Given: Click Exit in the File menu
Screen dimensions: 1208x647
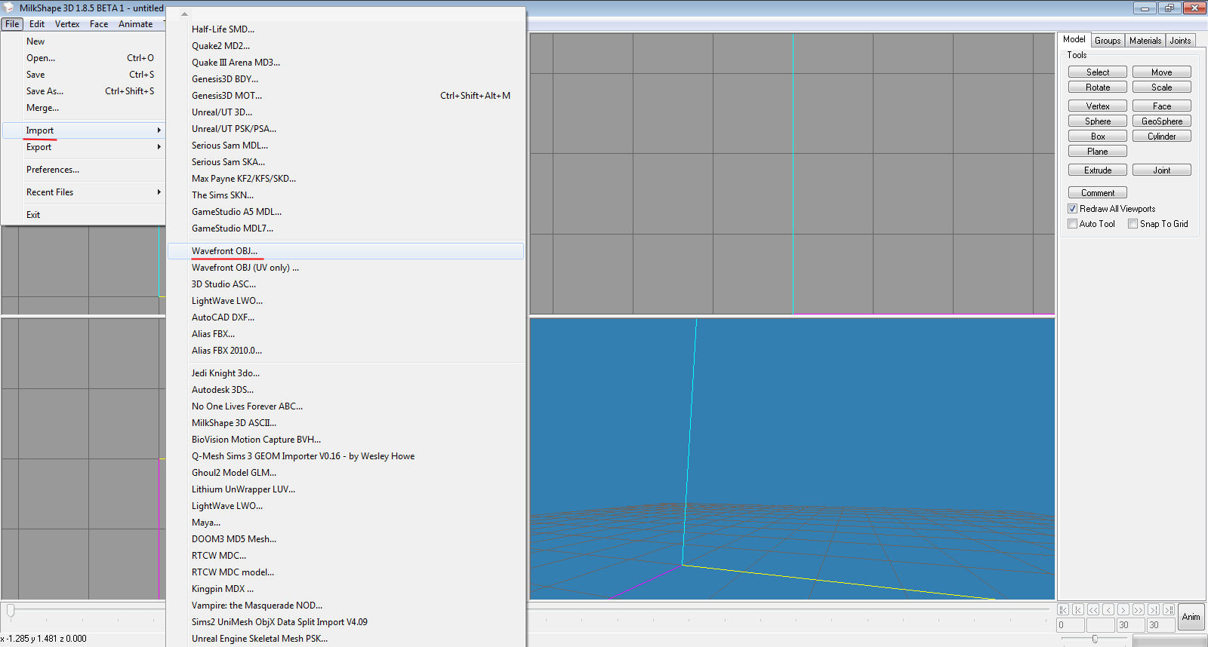Looking at the screenshot, I should tap(83, 215).
